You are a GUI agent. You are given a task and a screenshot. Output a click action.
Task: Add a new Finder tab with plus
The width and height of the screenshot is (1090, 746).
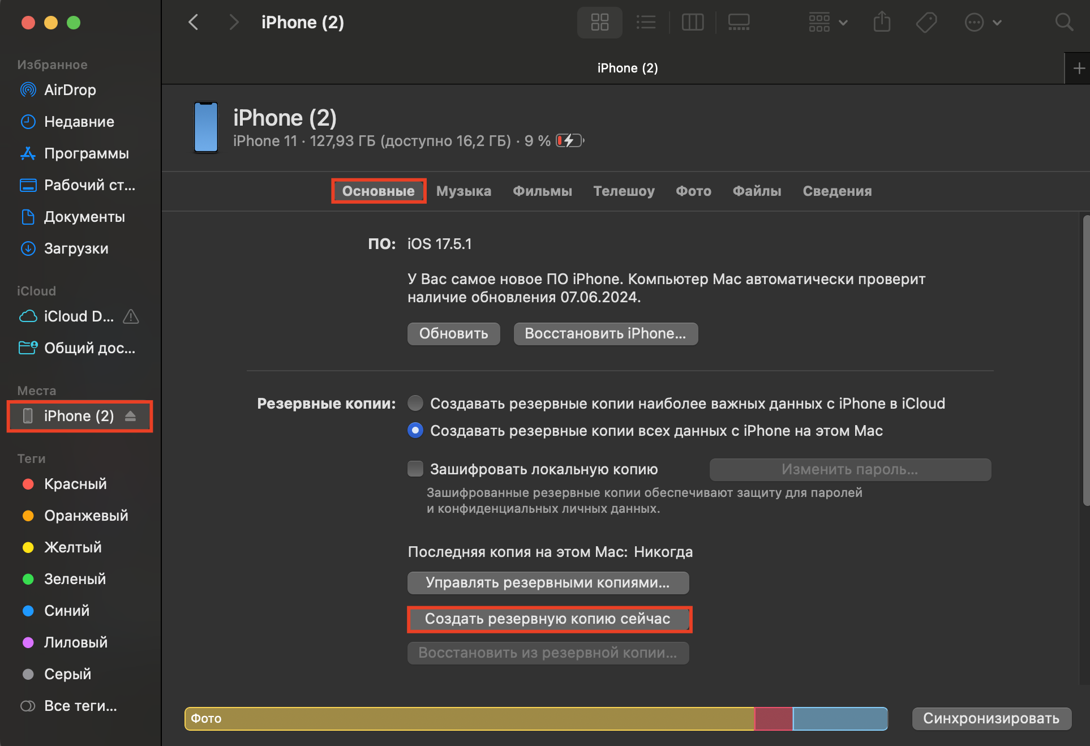point(1079,68)
